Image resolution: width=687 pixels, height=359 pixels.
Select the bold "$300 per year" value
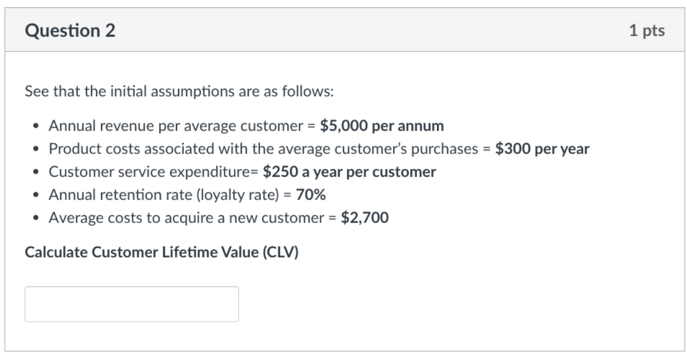tap(542, 149)
